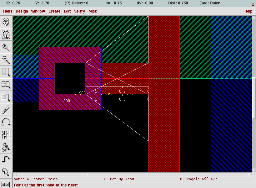256x188 pixels.
Task: Click the '(P) Select: 0' status text
Action: [76, 3]
